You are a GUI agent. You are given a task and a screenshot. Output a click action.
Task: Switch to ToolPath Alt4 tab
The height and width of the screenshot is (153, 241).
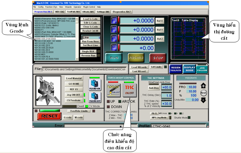pyautogui.click(x=73, y=12)
